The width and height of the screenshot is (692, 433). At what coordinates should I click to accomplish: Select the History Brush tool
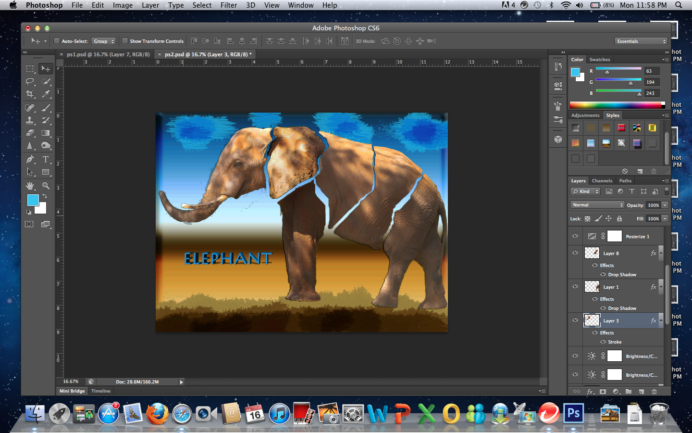pos(46,120)
